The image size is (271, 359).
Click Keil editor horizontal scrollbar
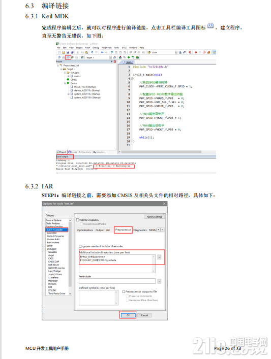tap(161, 152)
